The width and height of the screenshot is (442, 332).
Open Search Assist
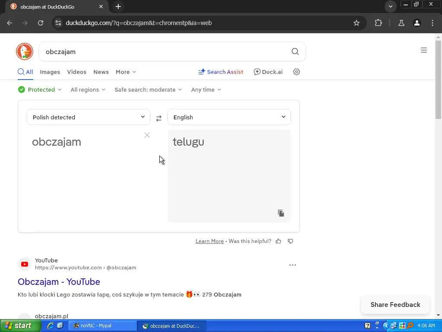click(221, 72)
